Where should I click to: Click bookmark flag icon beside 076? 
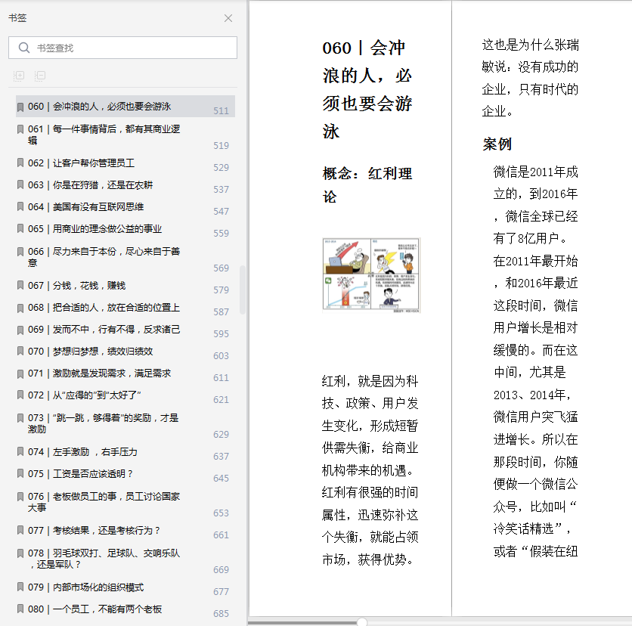[x=20, y=496]
